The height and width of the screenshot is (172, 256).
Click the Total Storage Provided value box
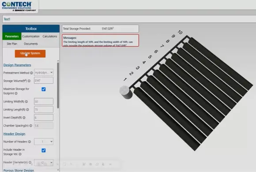(x=100, y=29)
